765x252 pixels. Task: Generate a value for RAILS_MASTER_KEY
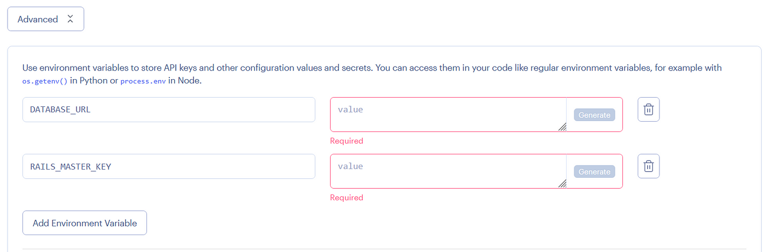pos(595,172)
